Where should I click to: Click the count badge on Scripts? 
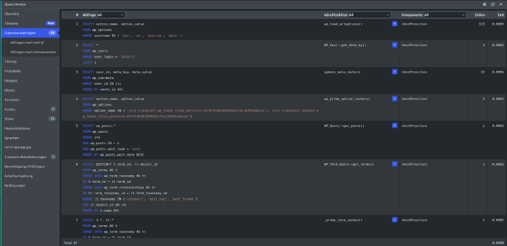point(53,109)
